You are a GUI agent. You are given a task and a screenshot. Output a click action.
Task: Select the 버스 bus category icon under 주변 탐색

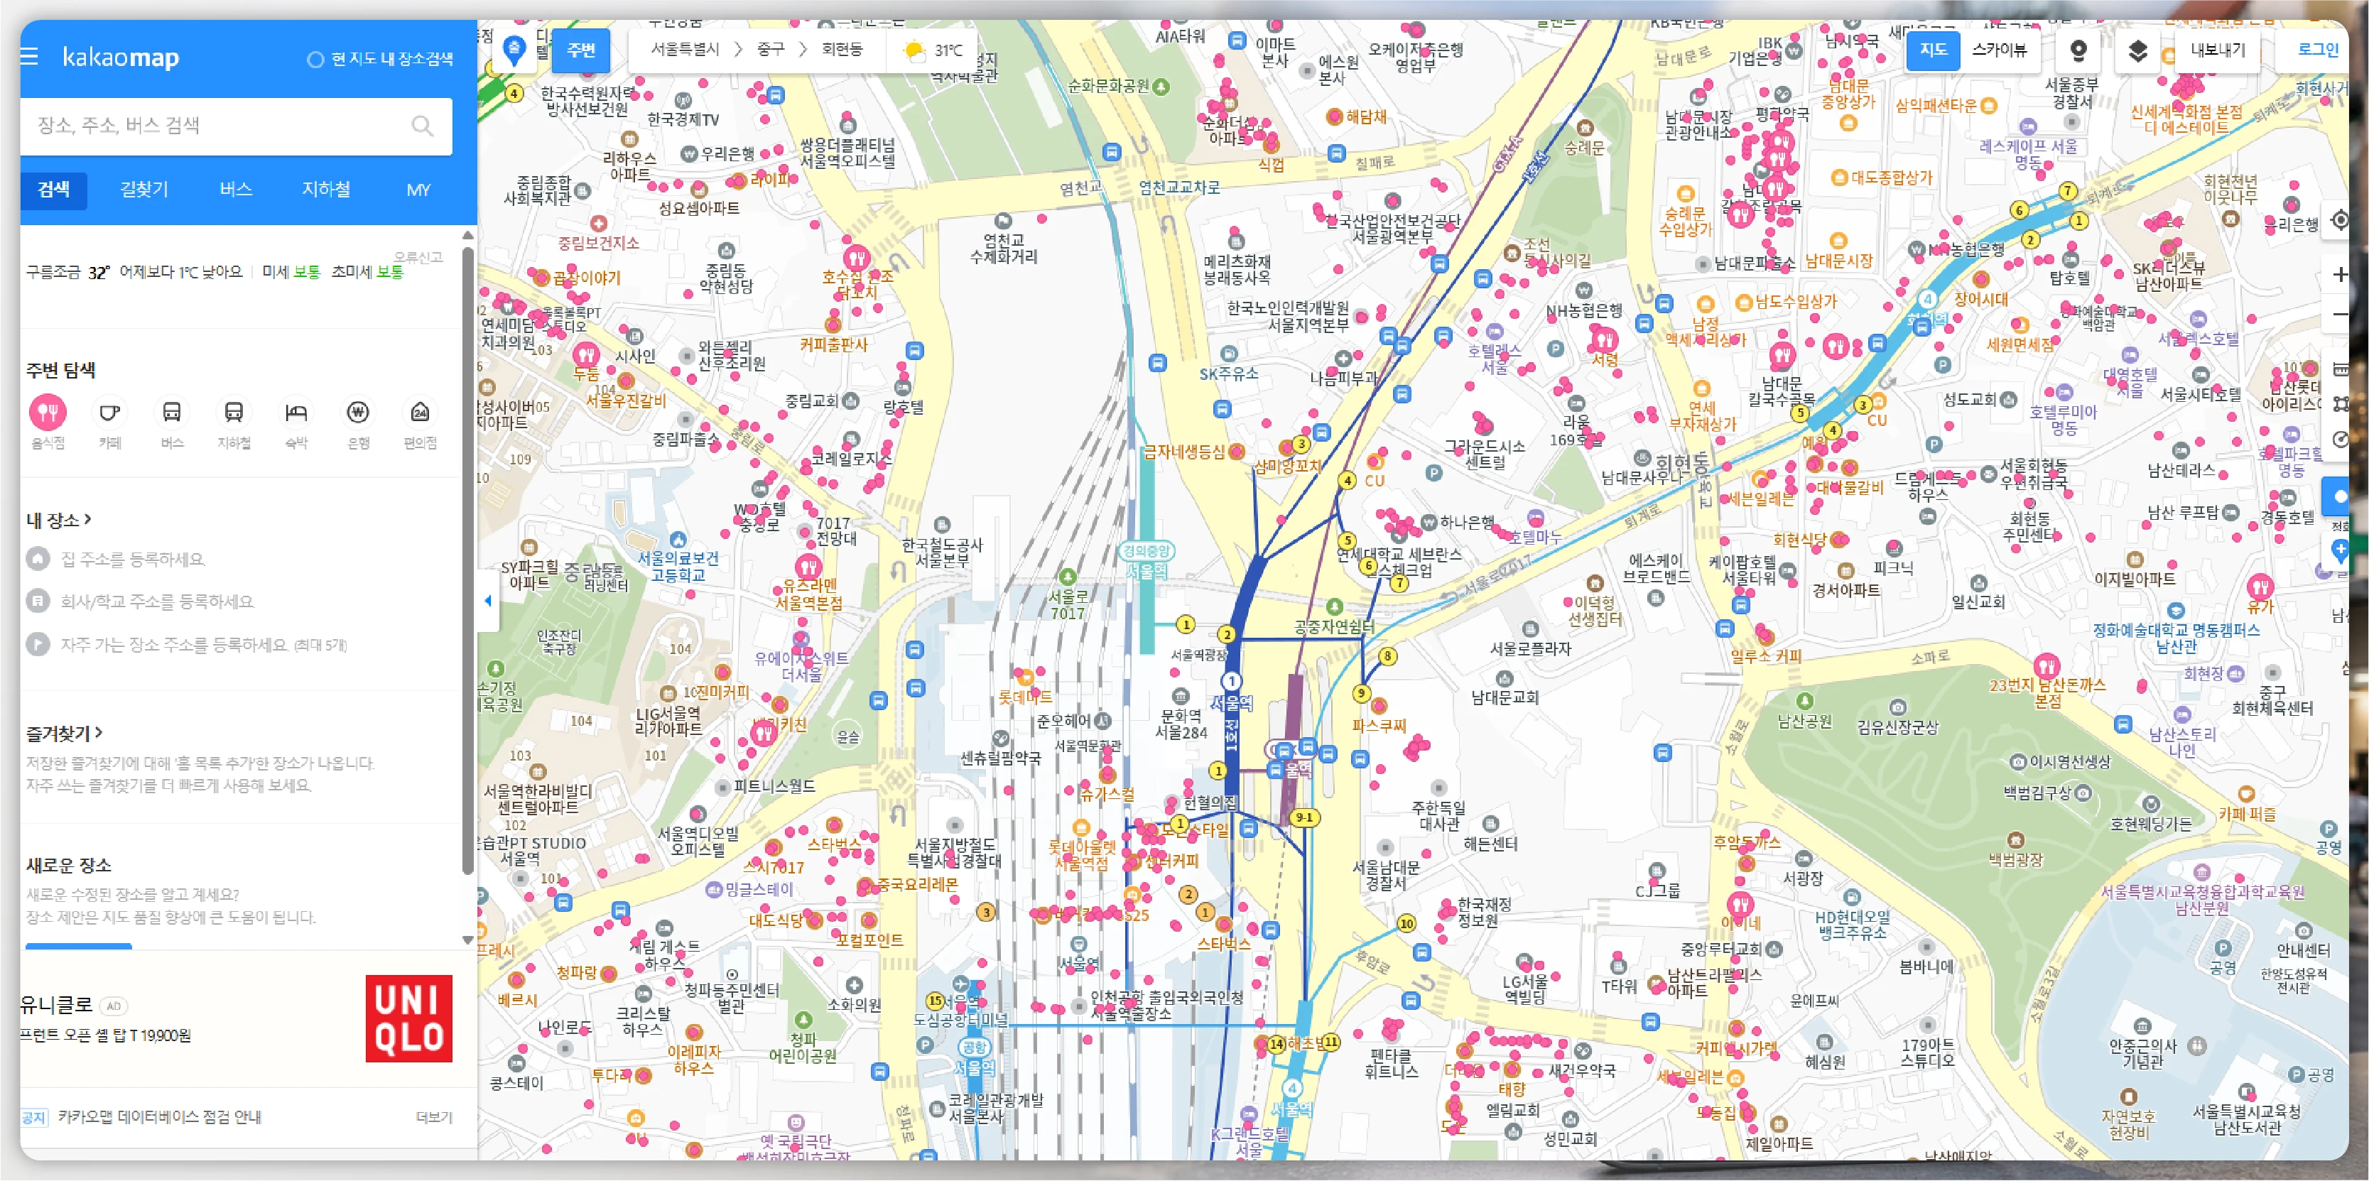[172, 412]
